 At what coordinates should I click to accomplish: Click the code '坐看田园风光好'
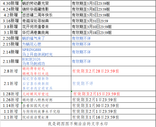[36, 106]
